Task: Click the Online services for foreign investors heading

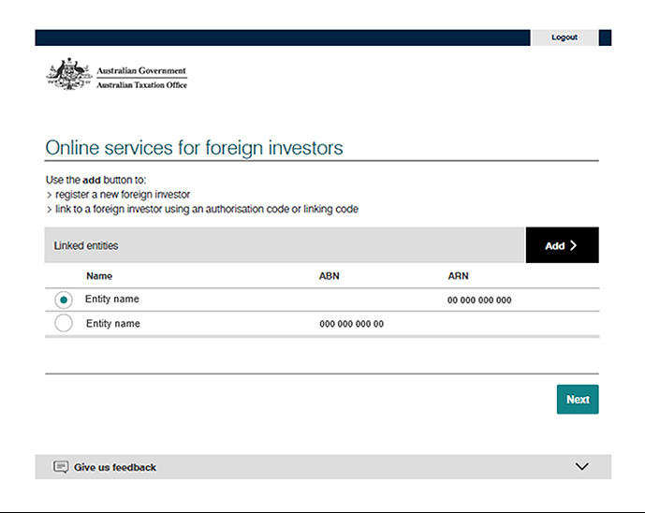Action: coord(194,148)
